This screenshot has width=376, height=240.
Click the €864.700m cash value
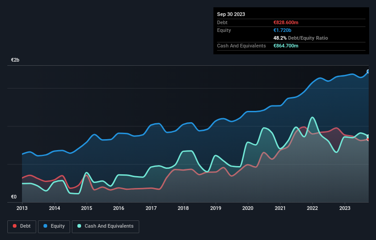tap(286, 46)
